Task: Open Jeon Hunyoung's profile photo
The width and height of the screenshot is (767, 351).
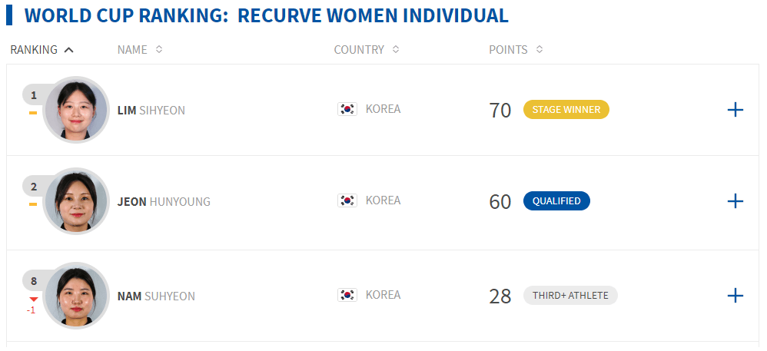Action: [x=76, y=201]
